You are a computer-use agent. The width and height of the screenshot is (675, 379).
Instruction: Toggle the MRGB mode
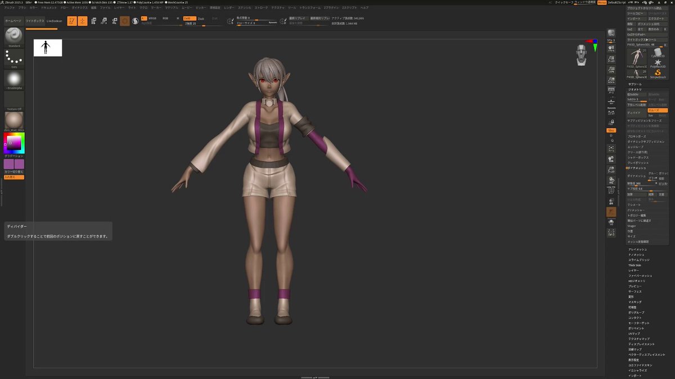pyautogui.click(x=152, y=19)
